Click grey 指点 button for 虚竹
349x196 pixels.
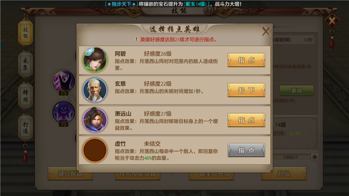[246, 150]
